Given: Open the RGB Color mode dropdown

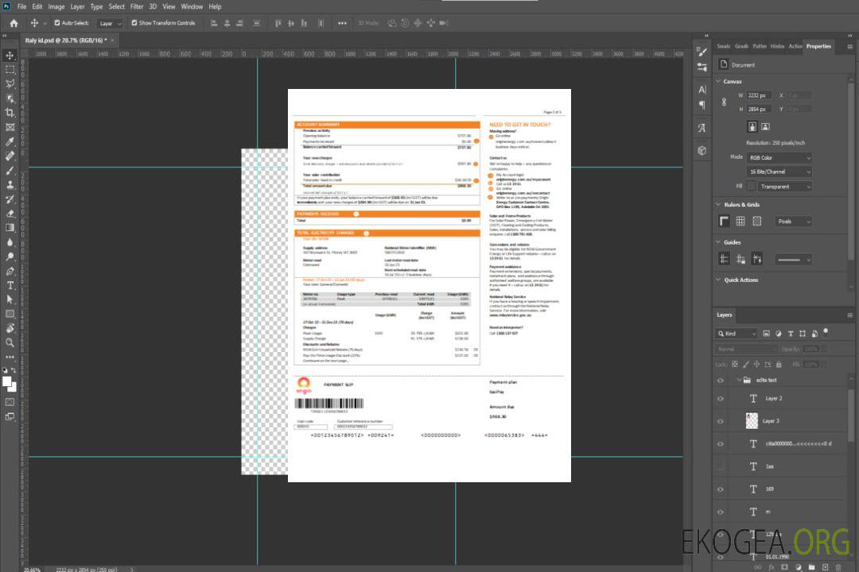Looking at the screenshot, I should 779,157.
